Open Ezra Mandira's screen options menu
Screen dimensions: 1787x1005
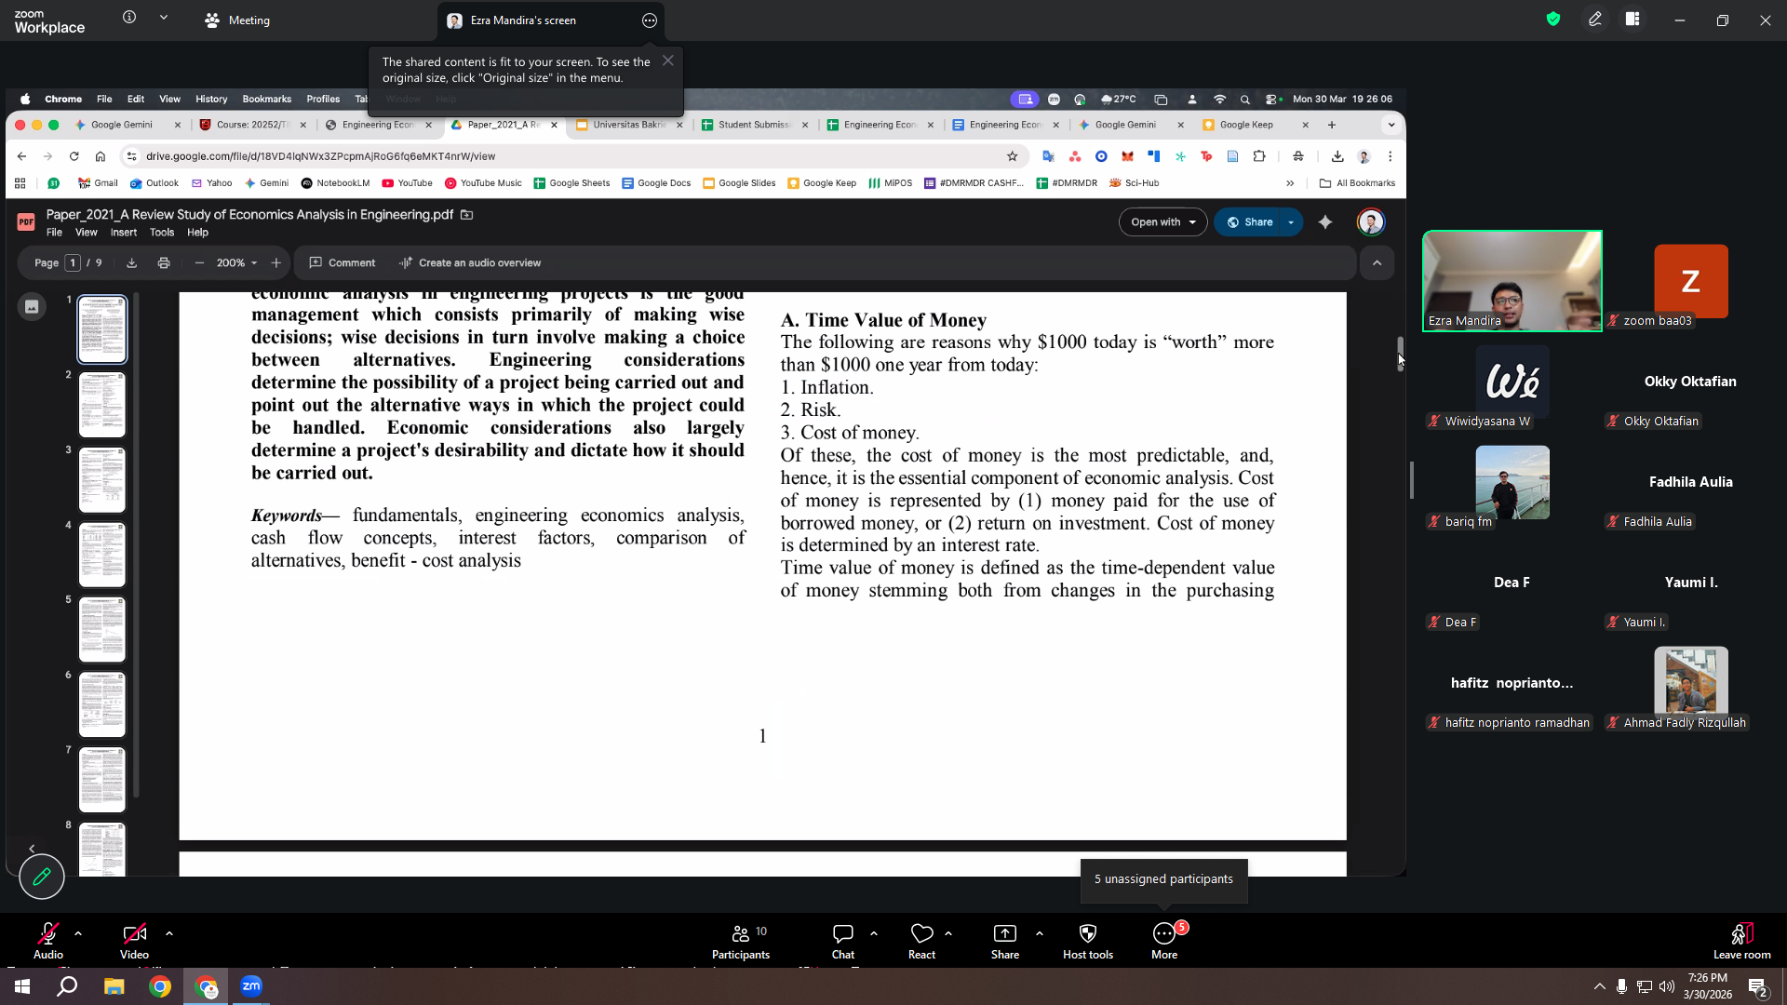click(x=650, y=20)
